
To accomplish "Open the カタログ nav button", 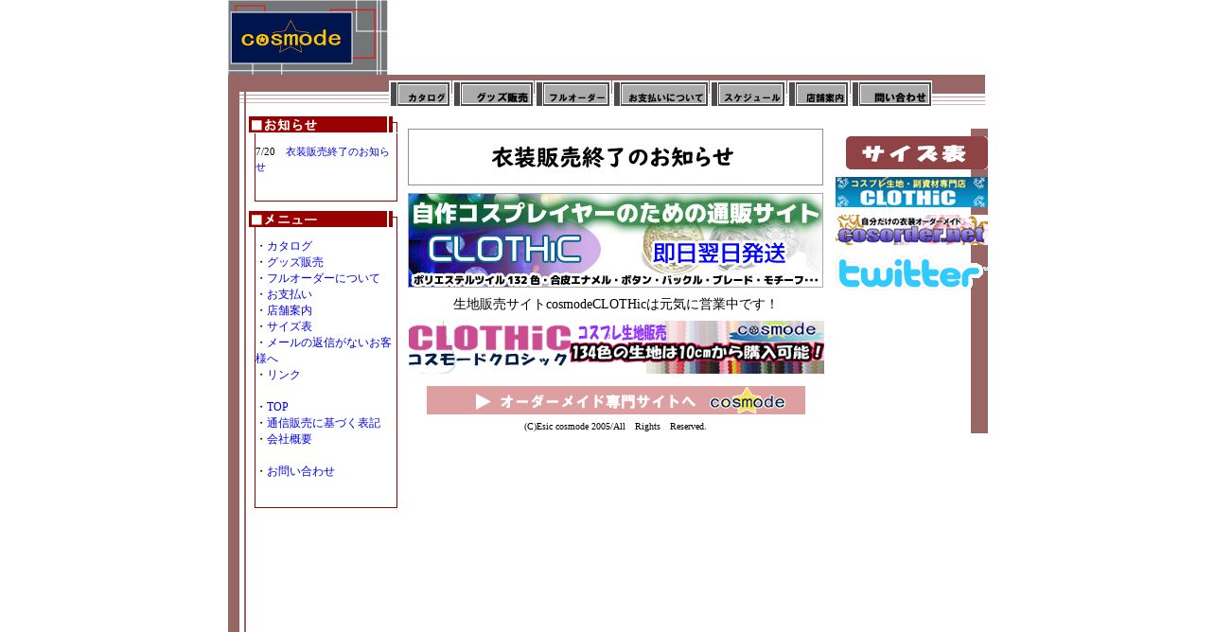I will coord(421,94).
